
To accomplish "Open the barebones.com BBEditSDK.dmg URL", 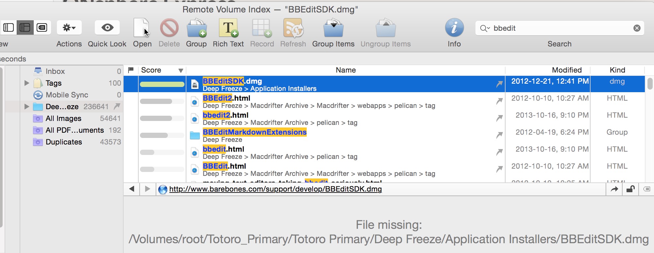I will click(275, 189).
